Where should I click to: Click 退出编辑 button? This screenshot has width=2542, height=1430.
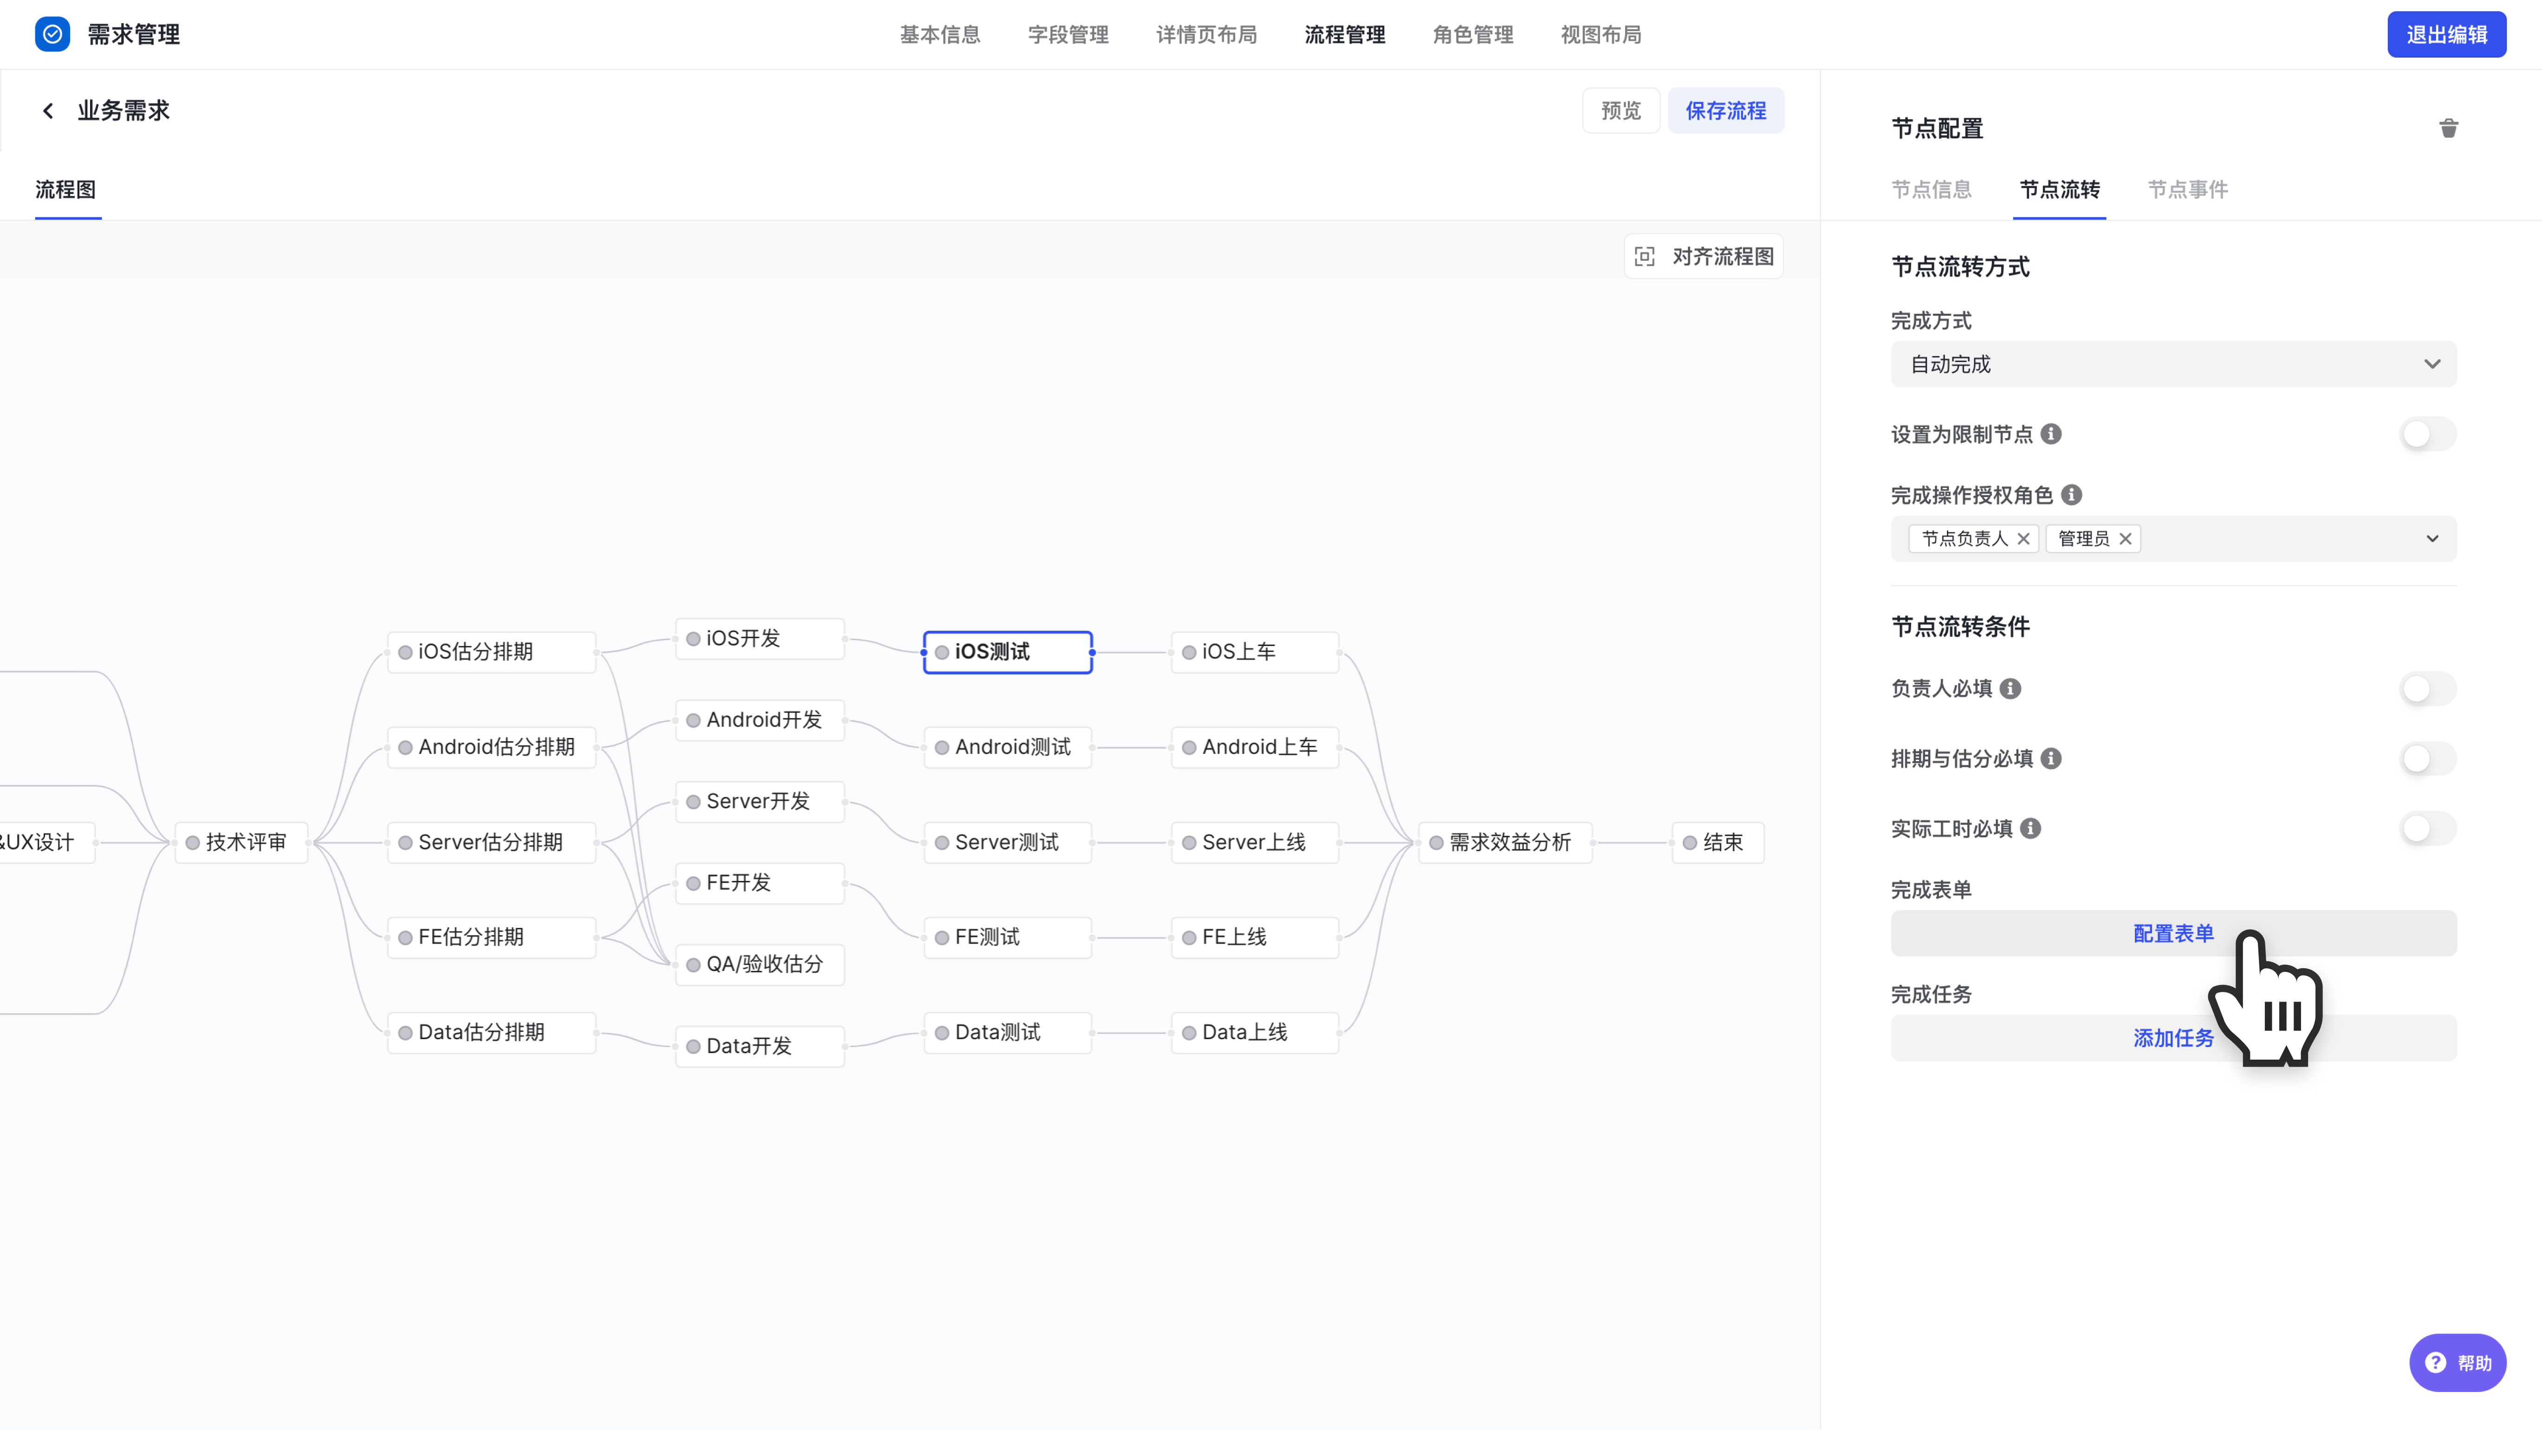2446,34
